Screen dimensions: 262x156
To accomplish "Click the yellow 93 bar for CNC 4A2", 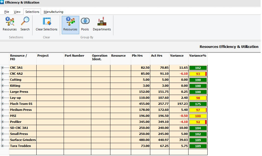I will coord(198,74).
